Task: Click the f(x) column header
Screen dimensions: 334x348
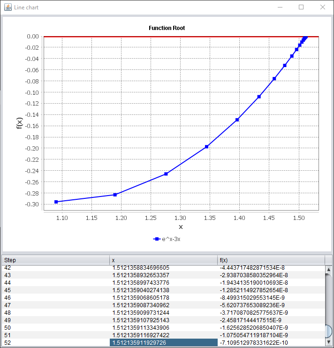Action: 271,260
